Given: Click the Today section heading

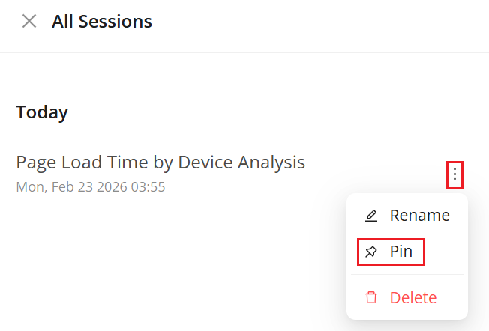Looking at the screenshot, I should click(x=42, y=112).
